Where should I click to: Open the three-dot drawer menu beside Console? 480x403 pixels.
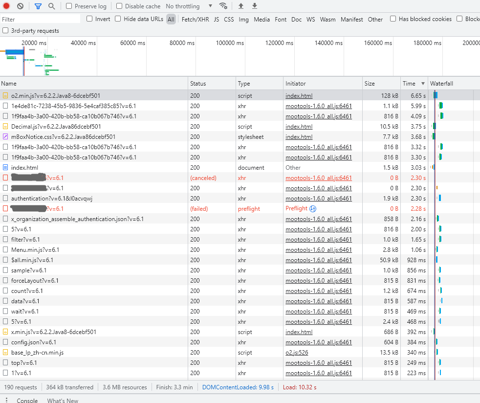6,401
